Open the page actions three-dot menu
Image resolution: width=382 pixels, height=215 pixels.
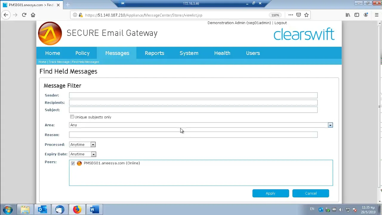tap(291, 15)
